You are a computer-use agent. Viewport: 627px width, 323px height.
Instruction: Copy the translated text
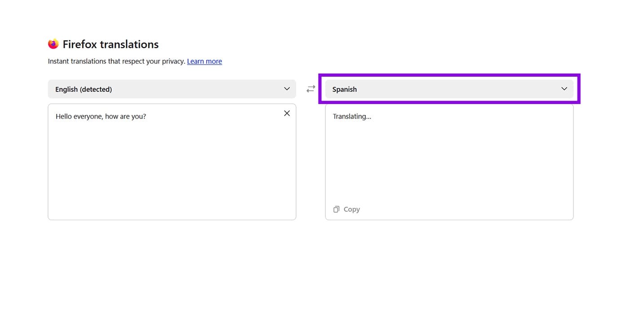347,209
